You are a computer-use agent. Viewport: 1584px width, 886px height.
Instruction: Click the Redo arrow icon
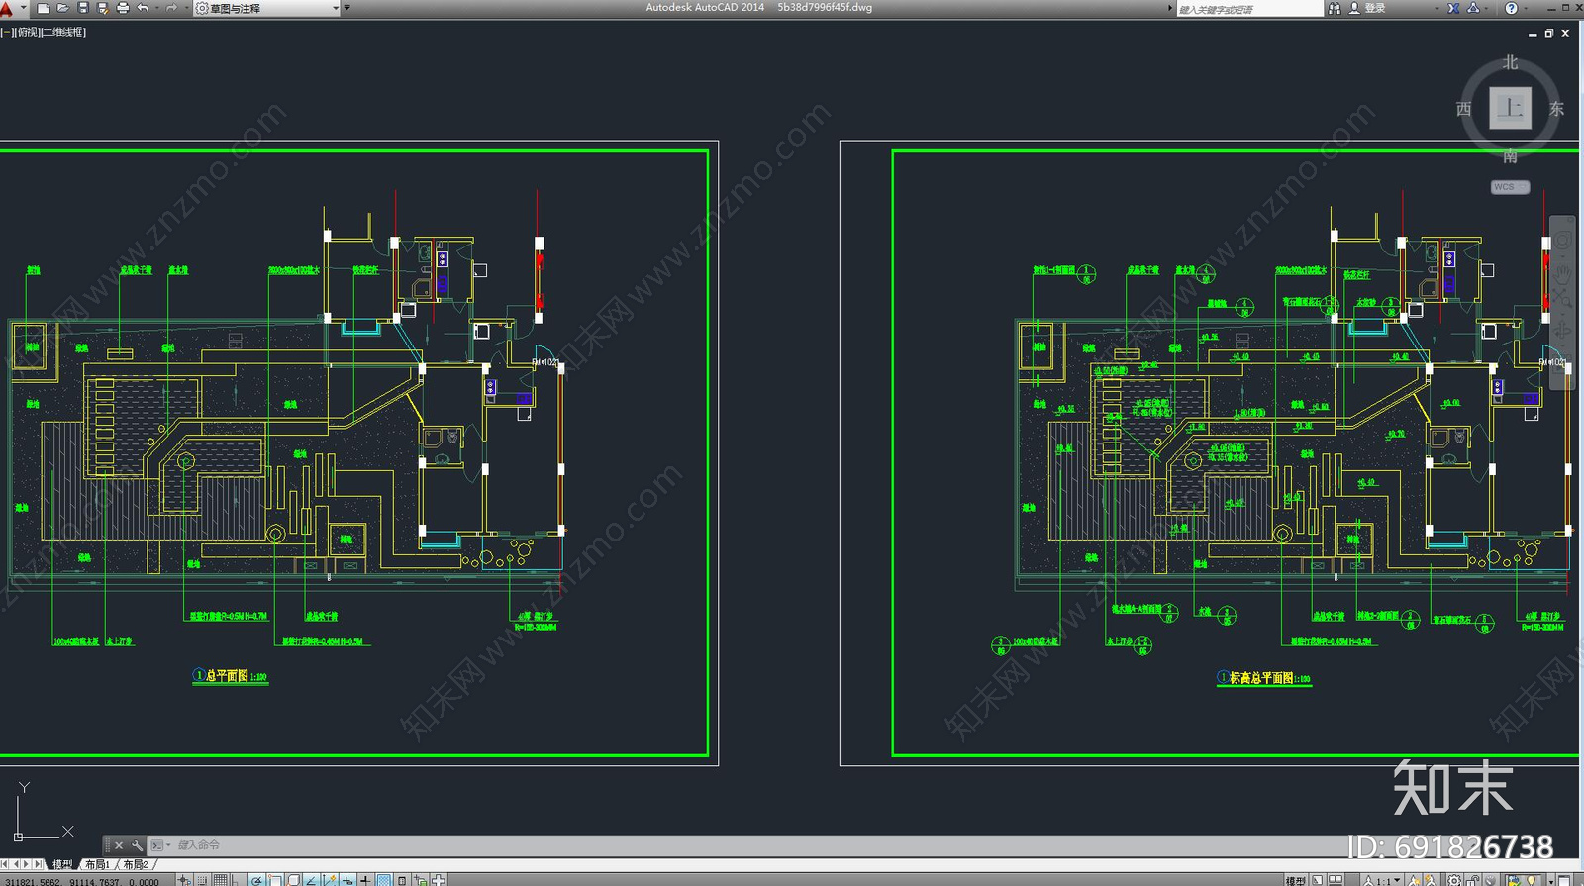tap(171, 8)
